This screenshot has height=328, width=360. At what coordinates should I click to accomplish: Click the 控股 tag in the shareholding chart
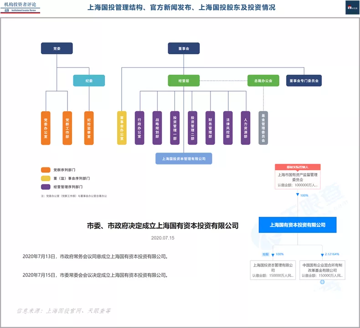pos(266,254)
